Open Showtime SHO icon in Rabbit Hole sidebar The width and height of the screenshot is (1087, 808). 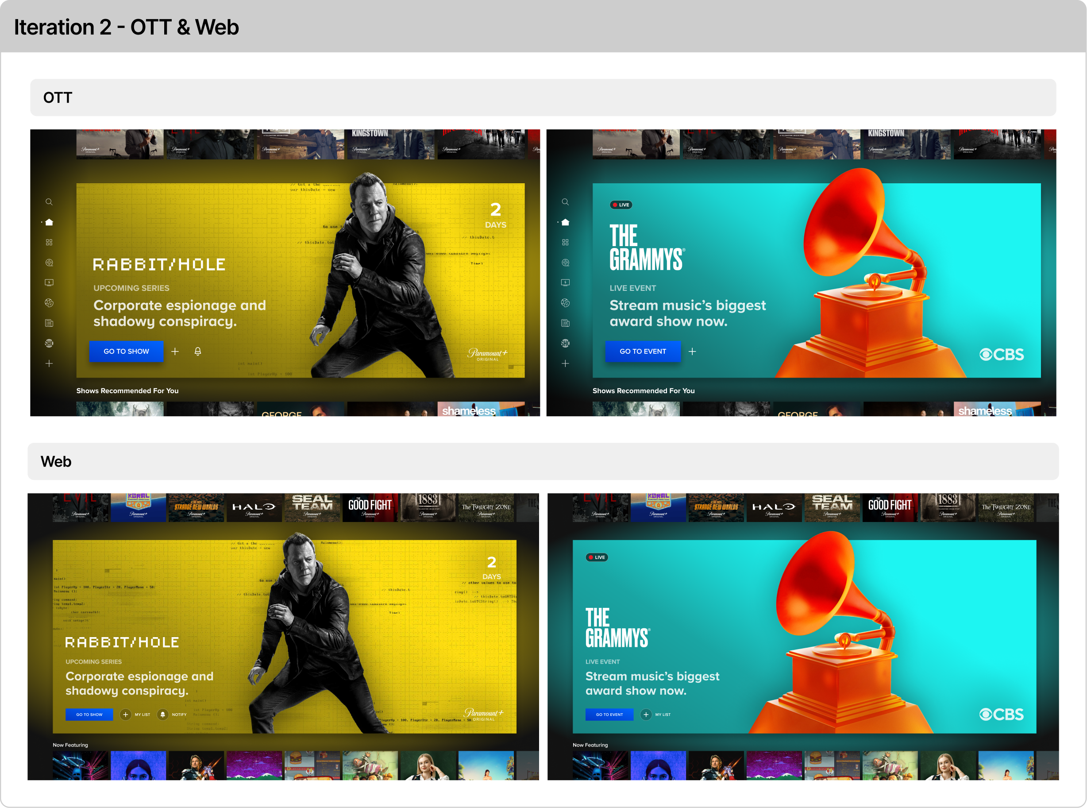(49, 344)
